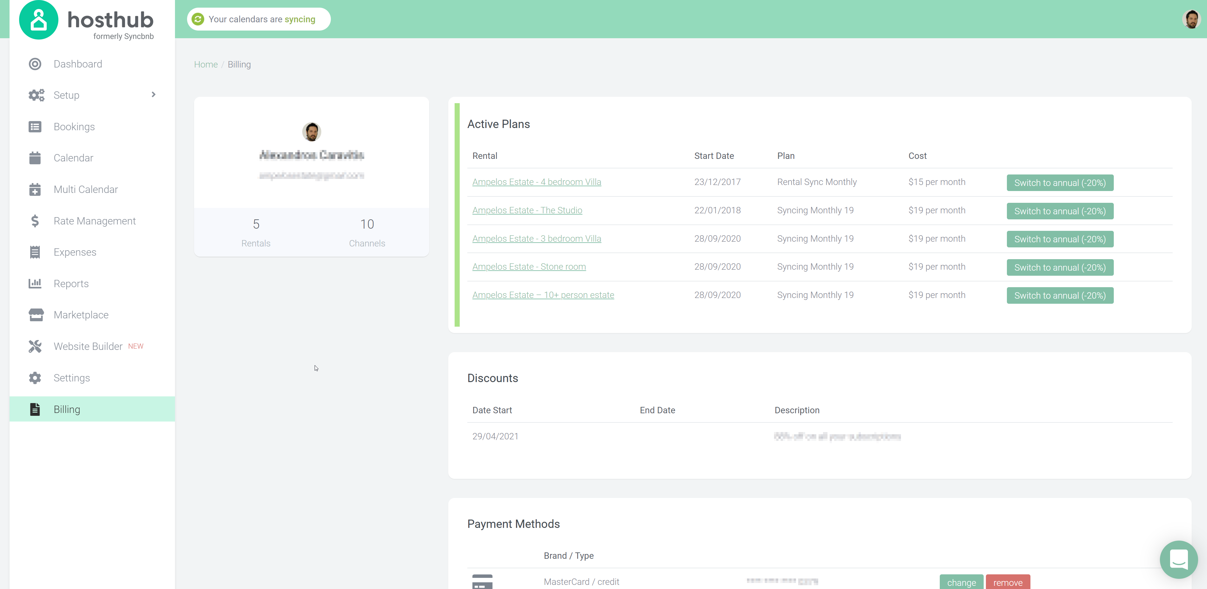Viewport: 1207px width, 589px height.
Task: Click the 5 Rentals counter
Action: (256, 233)
